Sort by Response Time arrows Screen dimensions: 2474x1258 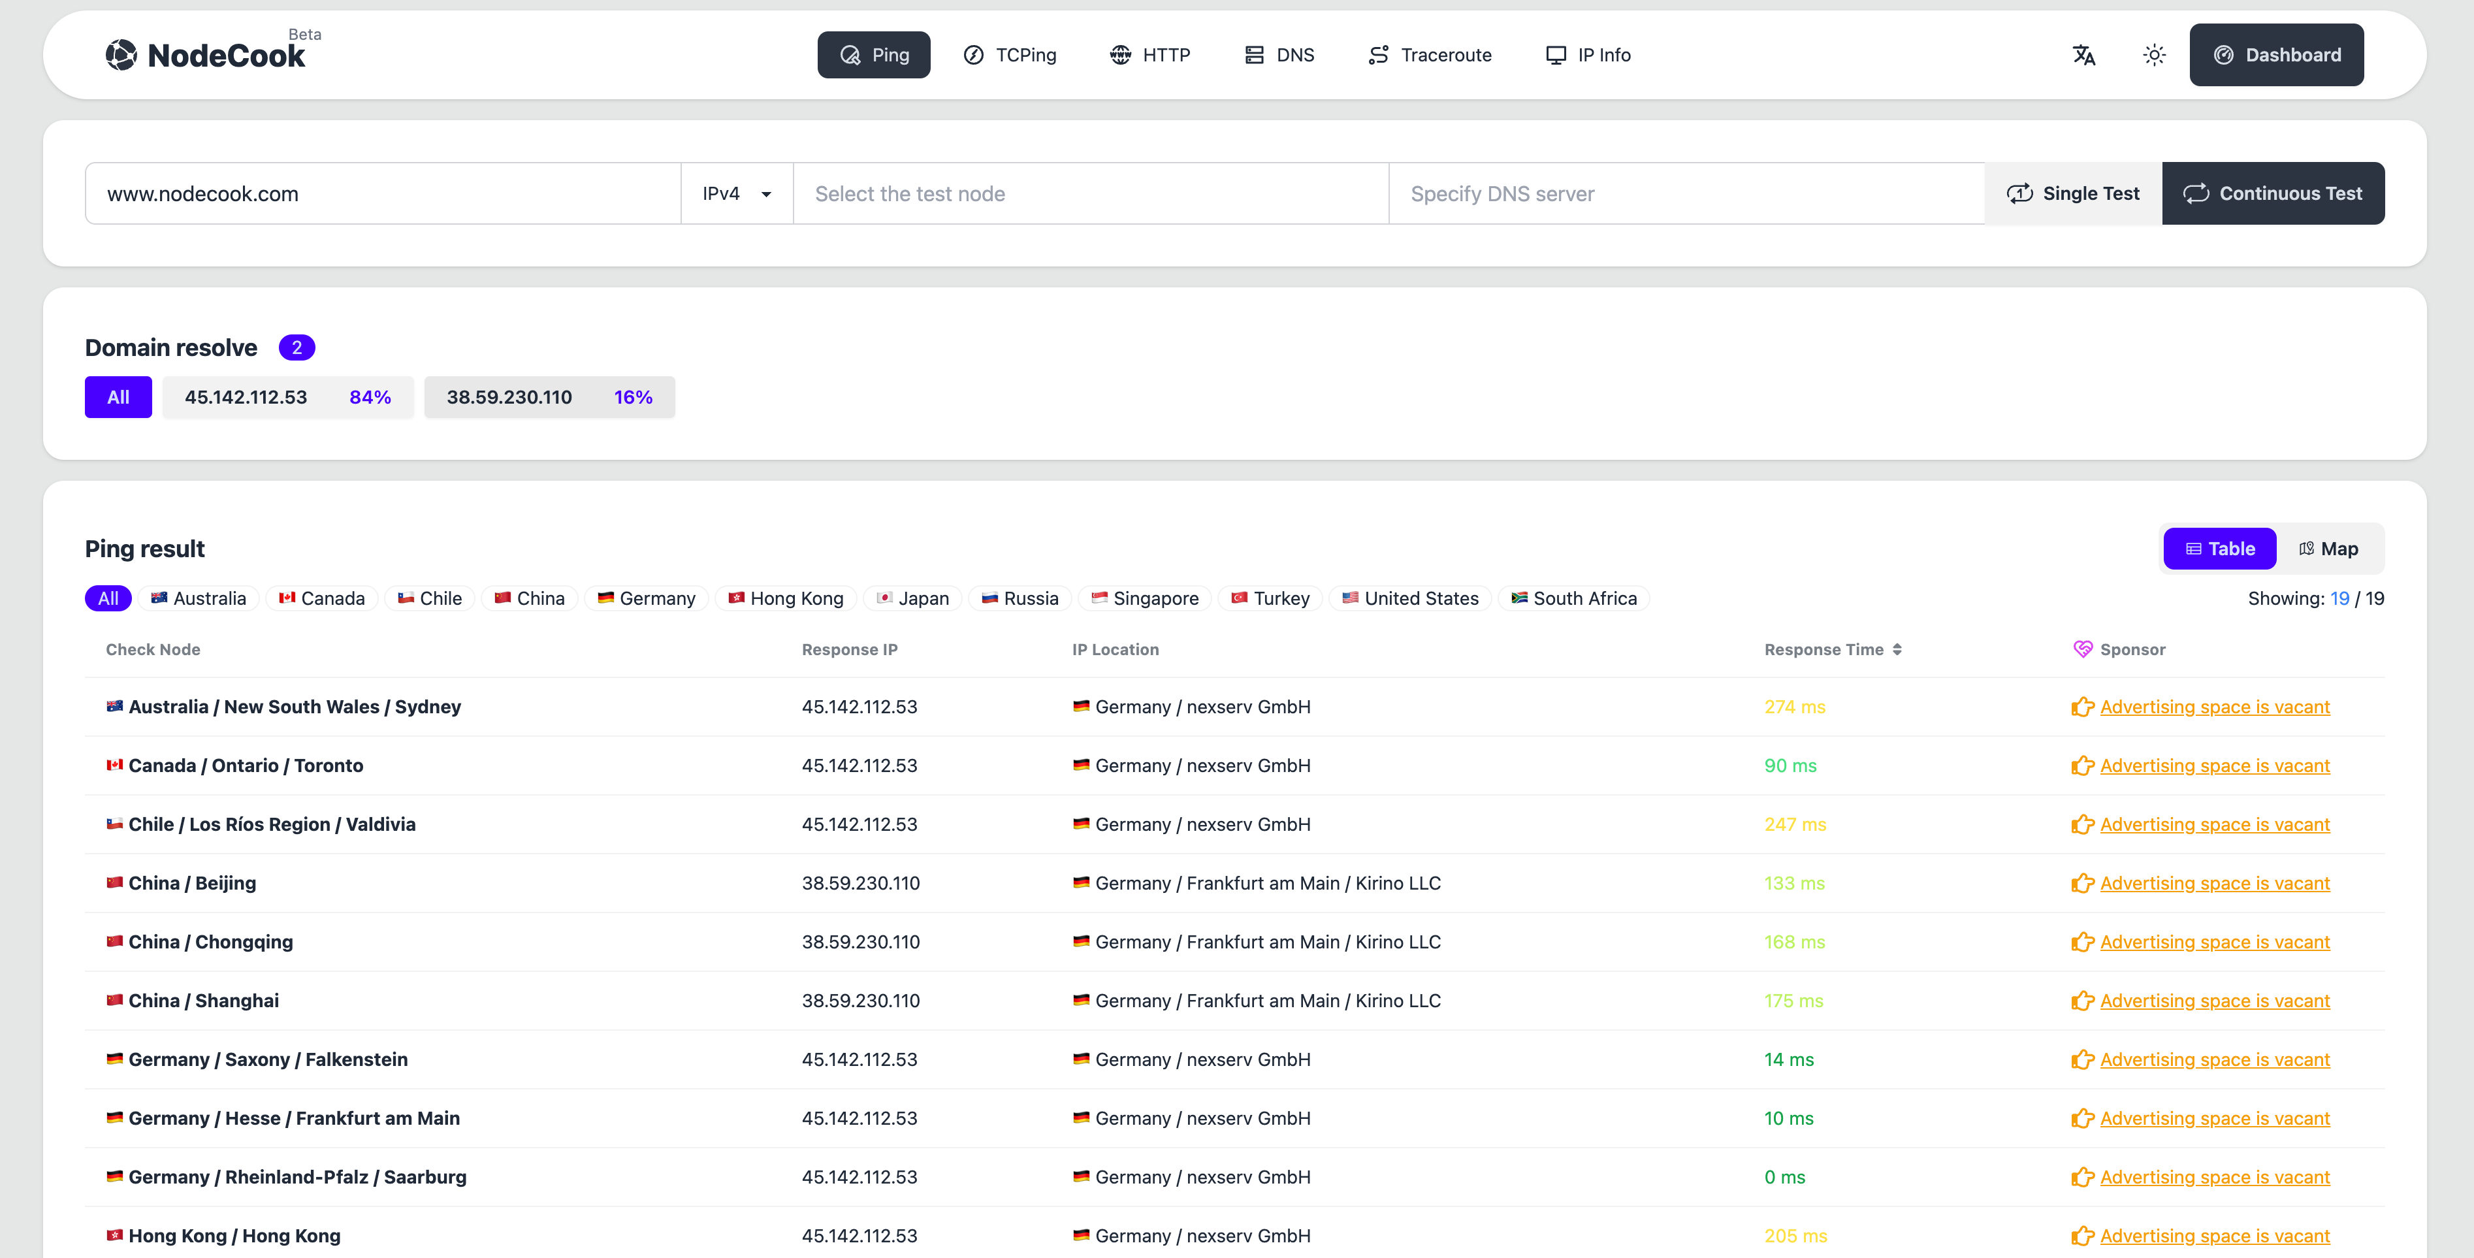coord(1897,649)
